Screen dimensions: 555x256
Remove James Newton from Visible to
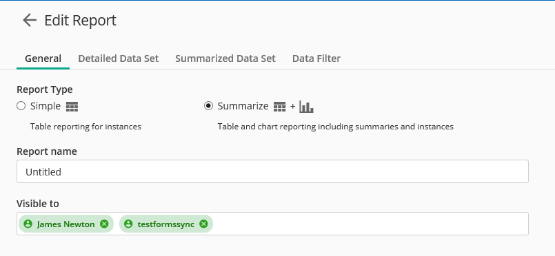[104, 224]
